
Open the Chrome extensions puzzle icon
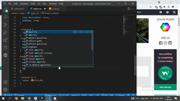(164, 7)
